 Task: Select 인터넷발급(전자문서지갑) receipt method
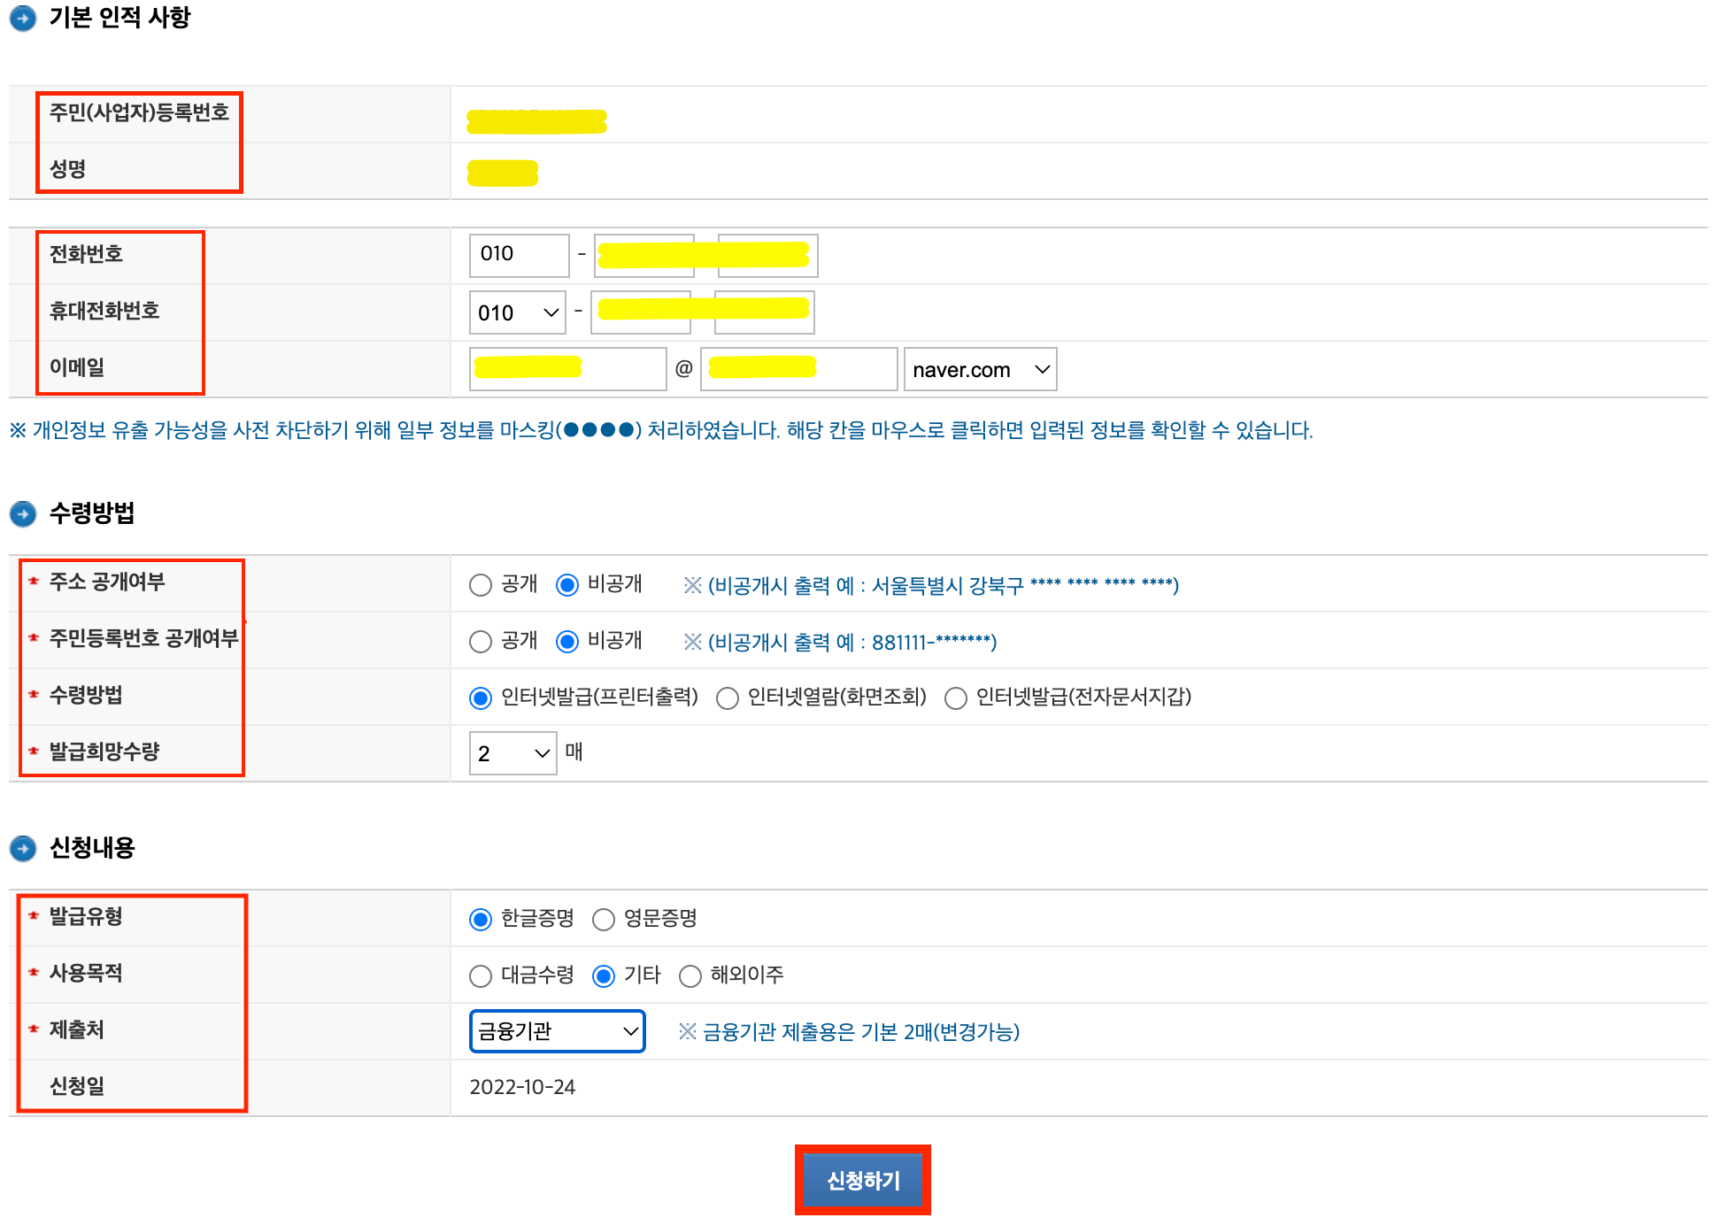click(955, 698)
